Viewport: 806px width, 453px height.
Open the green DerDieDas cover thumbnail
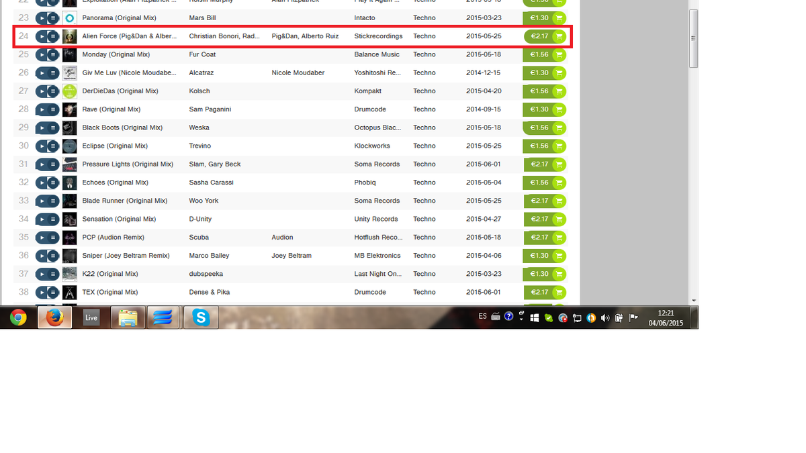pos(69,91)
